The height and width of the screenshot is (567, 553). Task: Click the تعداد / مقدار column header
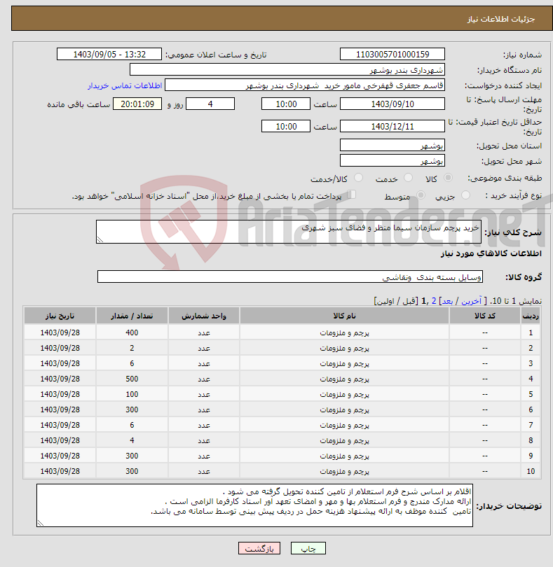point(132,316)
